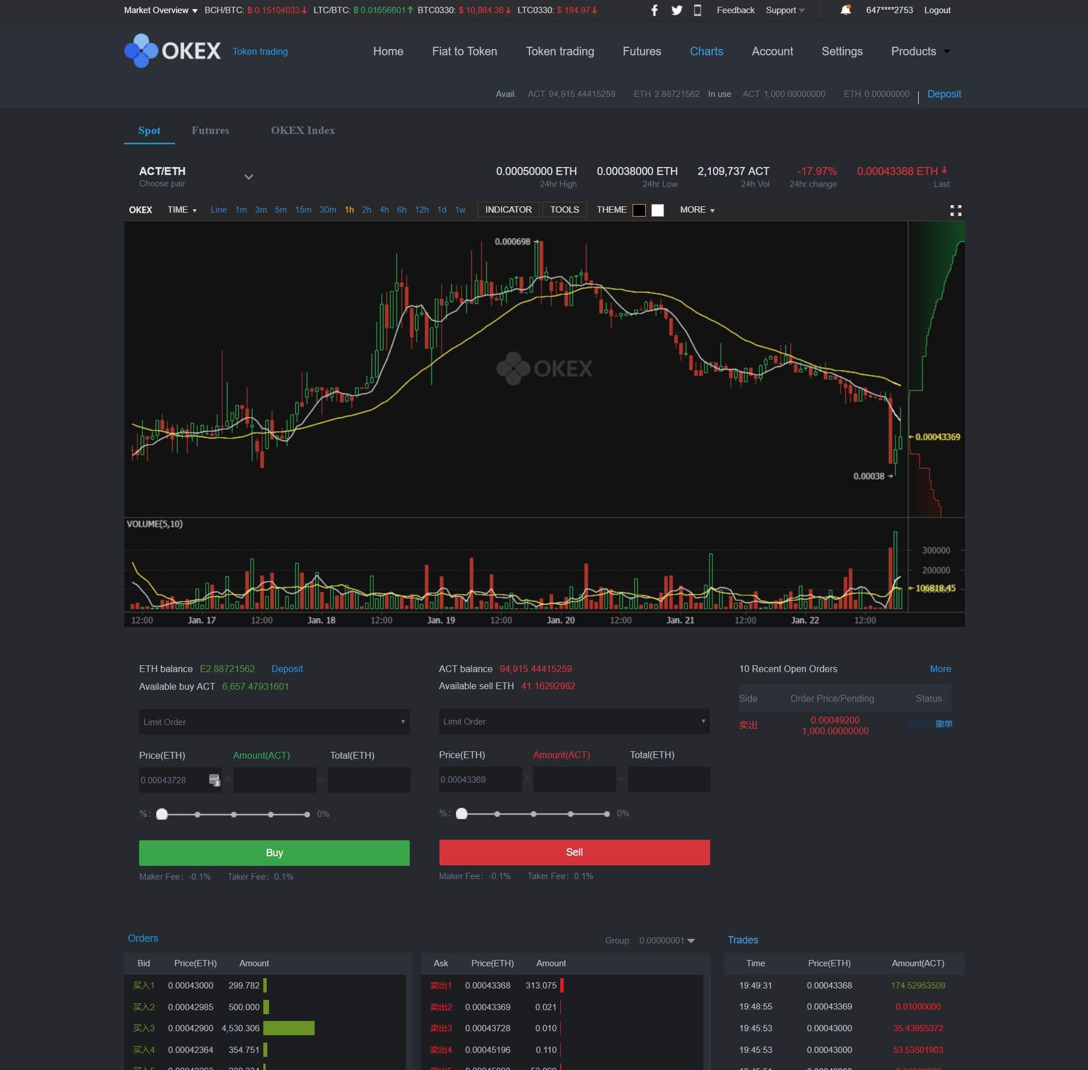Click the buy Amount(ACT) input field
Viewport: 1088px width, 1070px height.
pyautogui.click(x=274, y=780)
